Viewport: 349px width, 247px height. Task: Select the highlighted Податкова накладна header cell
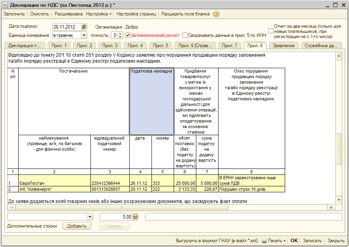tap(151, 101)
